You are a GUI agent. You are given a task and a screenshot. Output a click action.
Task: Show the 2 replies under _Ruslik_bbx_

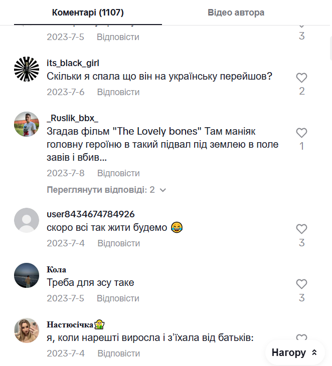(x=101, y=190)
